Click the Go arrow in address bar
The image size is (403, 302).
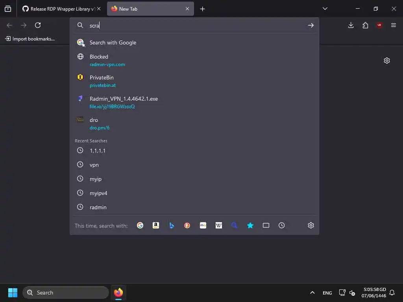coord(311,25)
